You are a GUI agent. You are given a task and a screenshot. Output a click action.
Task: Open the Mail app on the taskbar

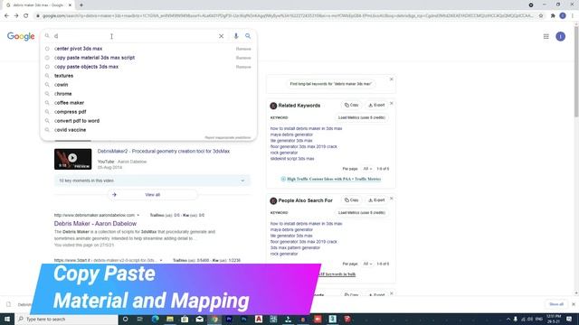199,319
